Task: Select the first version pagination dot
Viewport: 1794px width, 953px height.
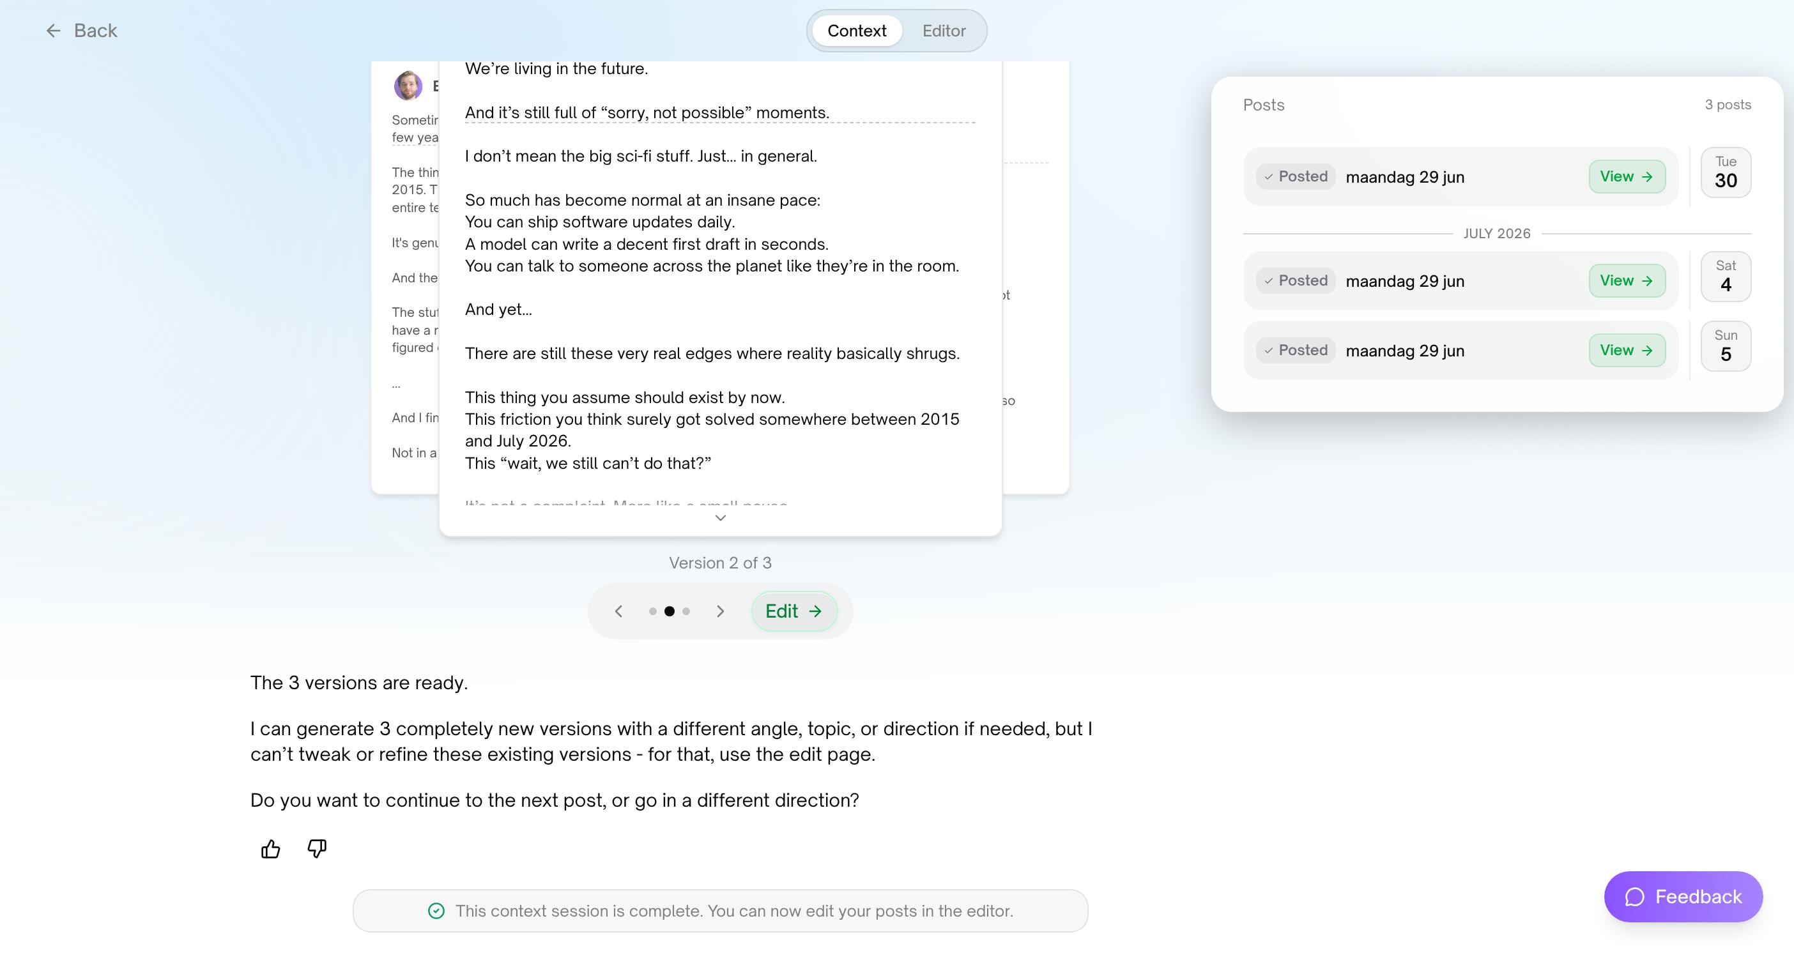Action: (652, 611)
